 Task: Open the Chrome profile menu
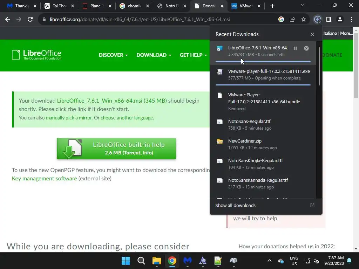tap(340, 20)
